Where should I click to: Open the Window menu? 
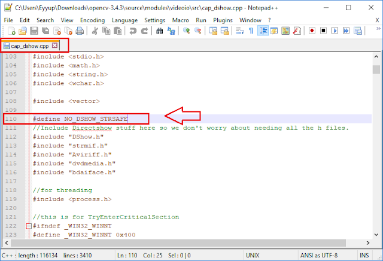[x=250, y=20]
